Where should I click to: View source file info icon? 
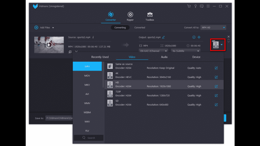pyautogui.click(x=93, y=37)
